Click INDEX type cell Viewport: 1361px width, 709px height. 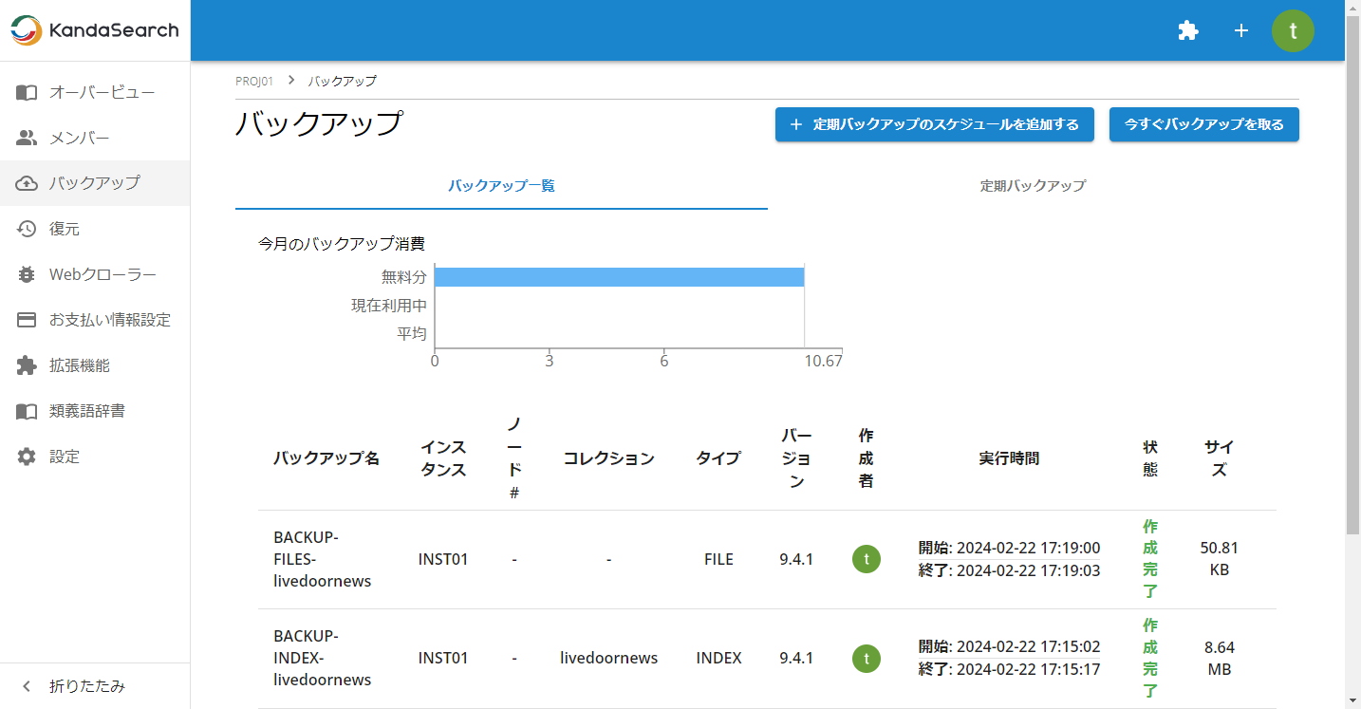718,658
